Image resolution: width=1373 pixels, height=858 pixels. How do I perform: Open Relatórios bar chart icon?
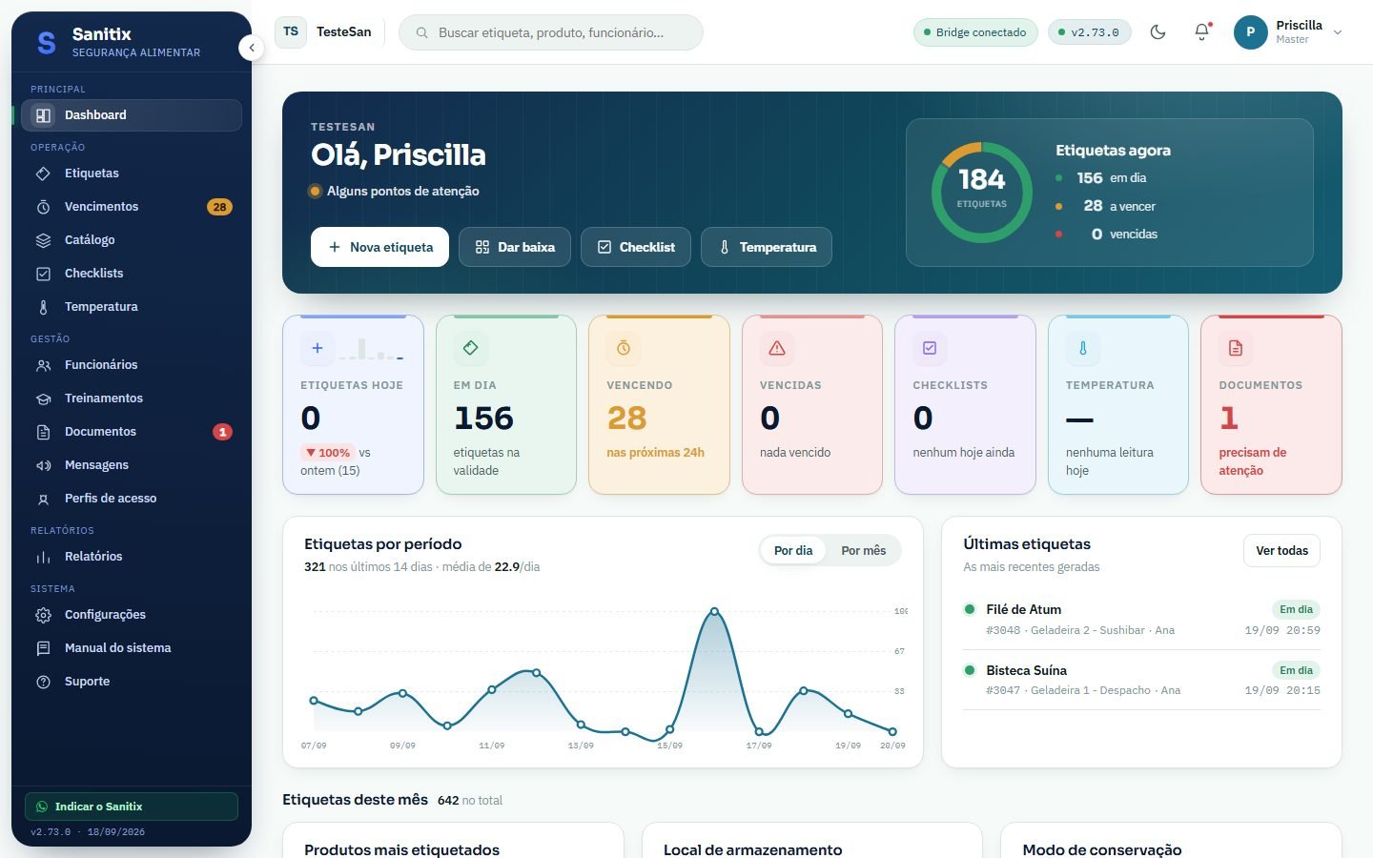(43, 557)
